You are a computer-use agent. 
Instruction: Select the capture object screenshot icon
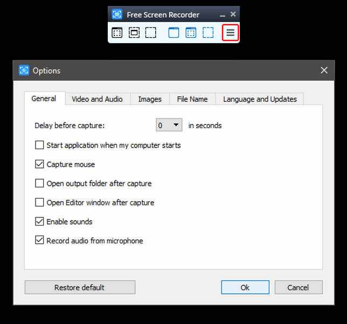(x=134, y=33)
